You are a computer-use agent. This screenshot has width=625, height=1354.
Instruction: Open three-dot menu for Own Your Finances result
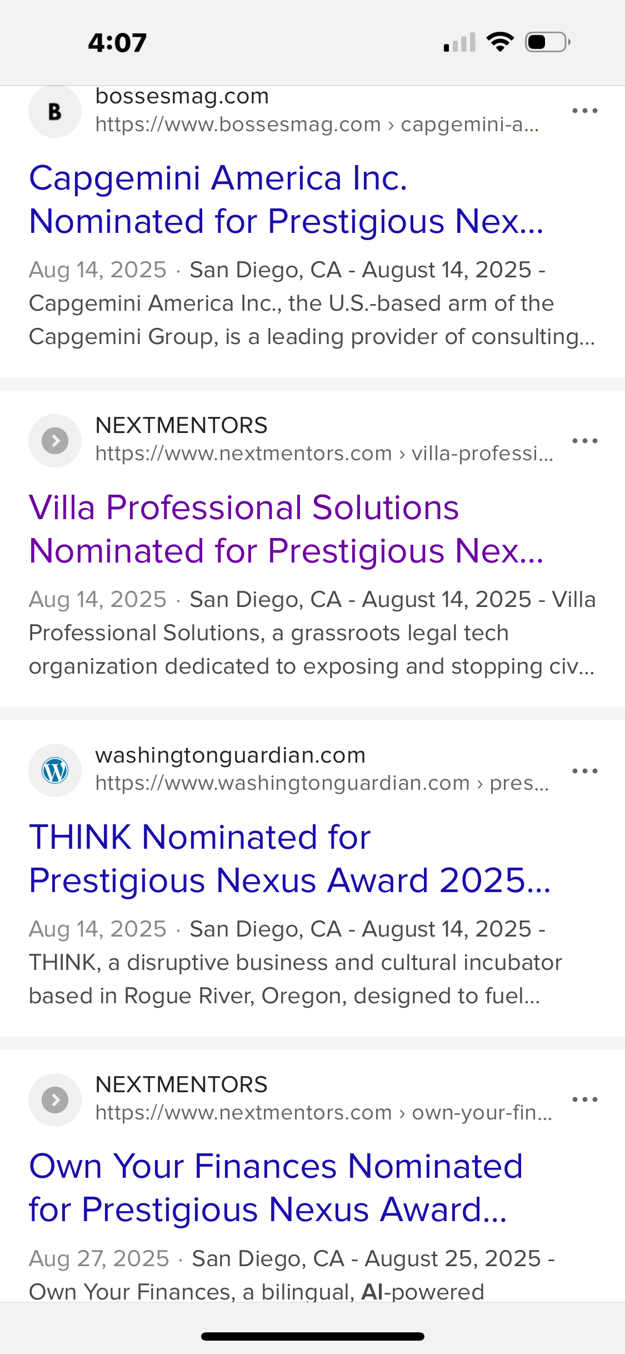coord(584,1099)
